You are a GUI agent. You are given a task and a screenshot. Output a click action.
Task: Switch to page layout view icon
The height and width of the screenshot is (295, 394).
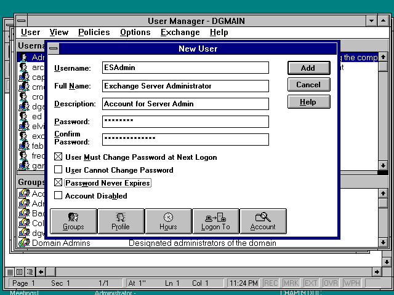[x=19, y=272]
